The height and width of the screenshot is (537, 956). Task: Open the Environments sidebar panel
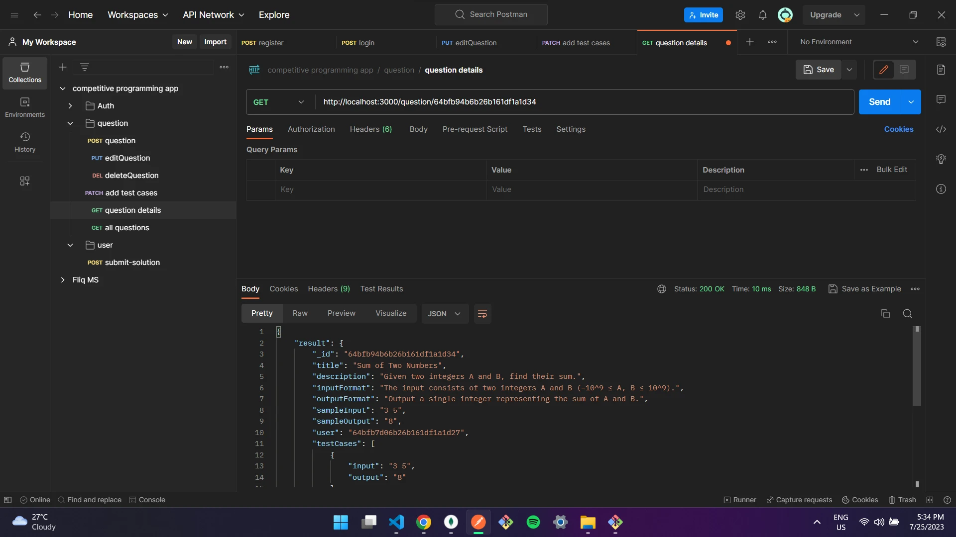(25, 107)
